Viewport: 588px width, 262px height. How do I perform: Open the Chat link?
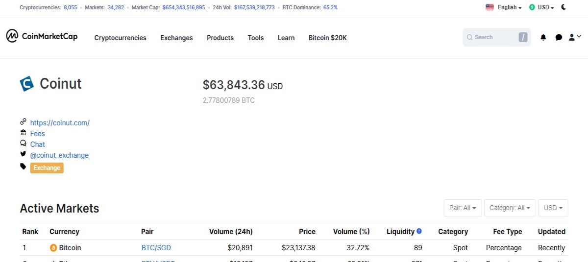tap(37, 144)
